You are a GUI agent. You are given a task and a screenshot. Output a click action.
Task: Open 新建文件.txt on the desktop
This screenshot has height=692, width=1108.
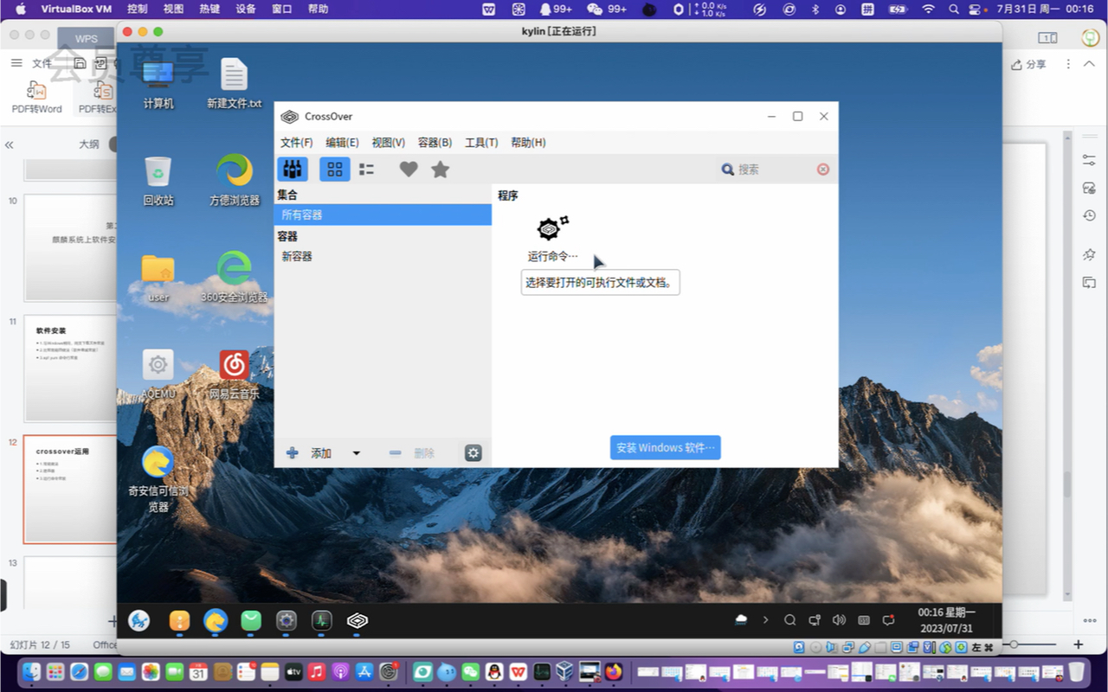click(x=234, y=84)
